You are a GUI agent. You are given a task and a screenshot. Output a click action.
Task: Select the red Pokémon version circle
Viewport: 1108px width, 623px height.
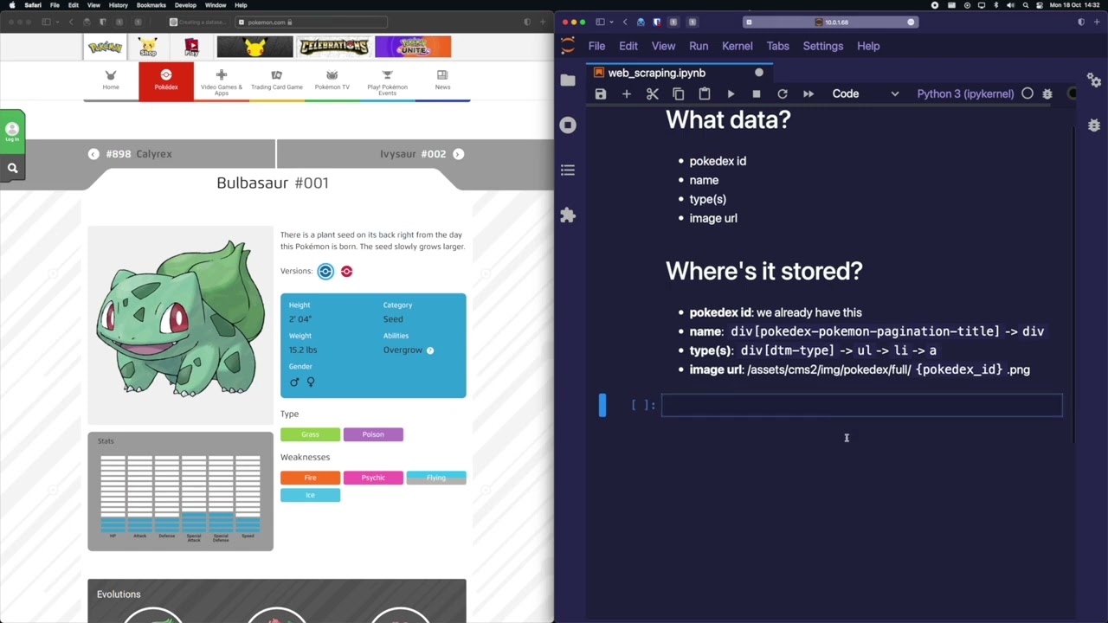point(346,272)
